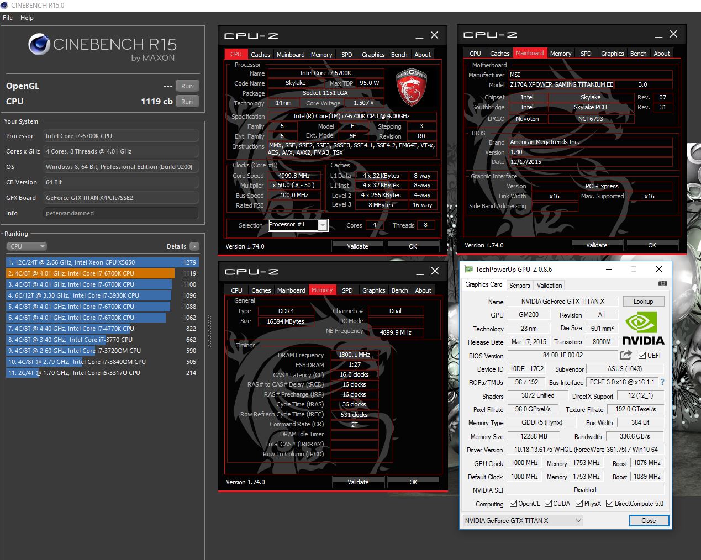The width and height of the screenshot is (701, 560).
Task: Click the NVIDIA logo in GPU-Z
Action: (x=643, y=329)
